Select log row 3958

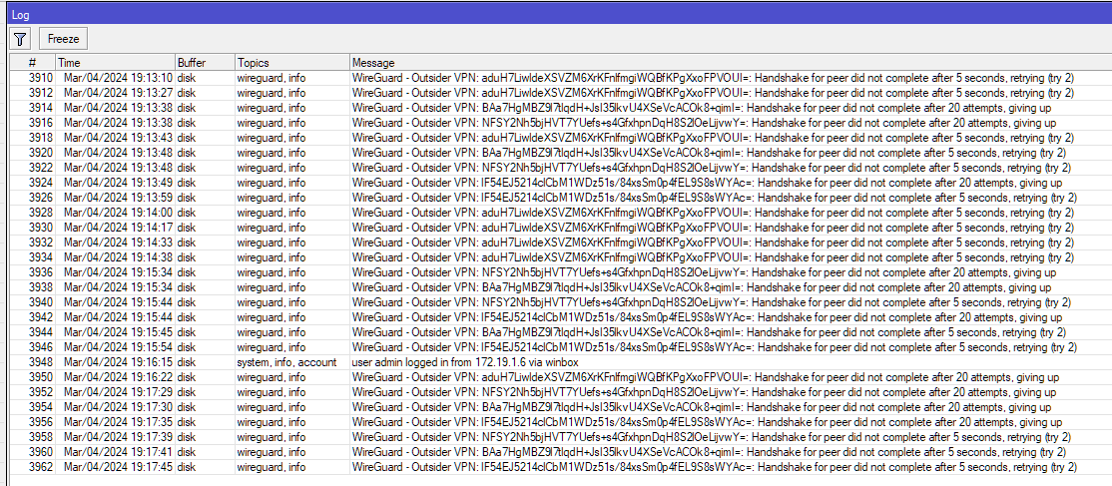pos(560,437)
